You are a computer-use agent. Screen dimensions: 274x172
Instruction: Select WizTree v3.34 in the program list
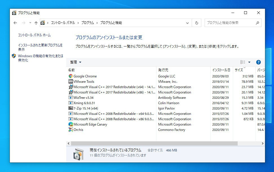(84, 98)
